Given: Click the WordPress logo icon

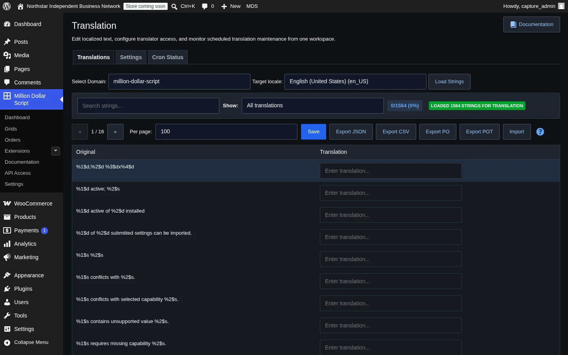Looking at the screenshot, I should click(7, 6).
